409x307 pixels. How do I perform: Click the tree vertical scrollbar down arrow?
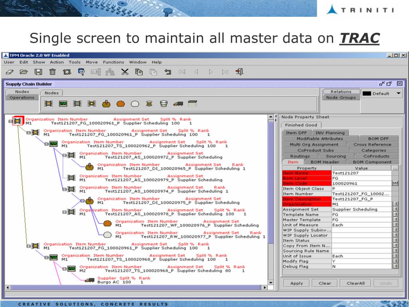(x=271, y=283)
